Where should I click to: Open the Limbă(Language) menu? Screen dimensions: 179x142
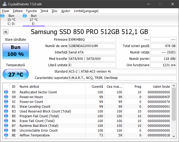[86, 11]
